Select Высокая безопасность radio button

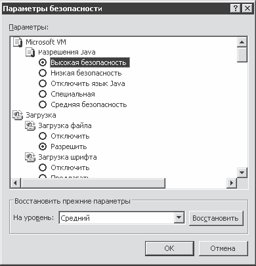[x=43, y=62]
